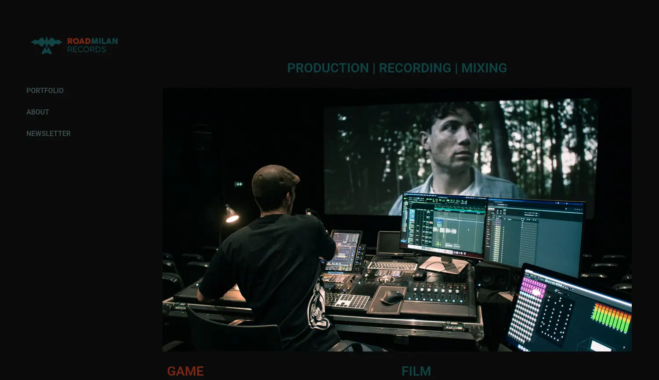Click the word PRODUCTION in the heading

pyautogui.click(x=328, y=68)
